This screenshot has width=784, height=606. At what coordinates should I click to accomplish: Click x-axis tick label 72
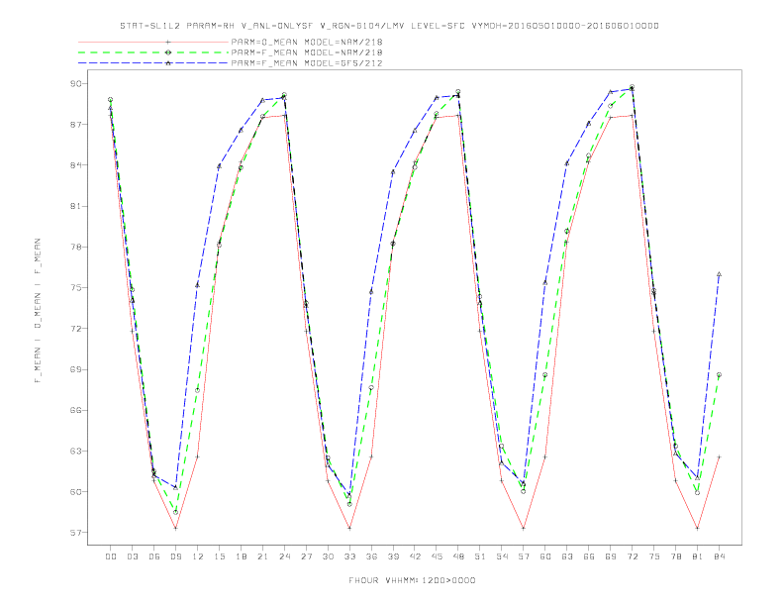tap(632, 556)
